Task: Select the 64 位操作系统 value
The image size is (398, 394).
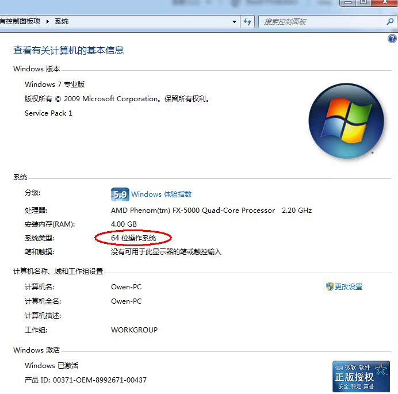Action: [x=133, y=238]
